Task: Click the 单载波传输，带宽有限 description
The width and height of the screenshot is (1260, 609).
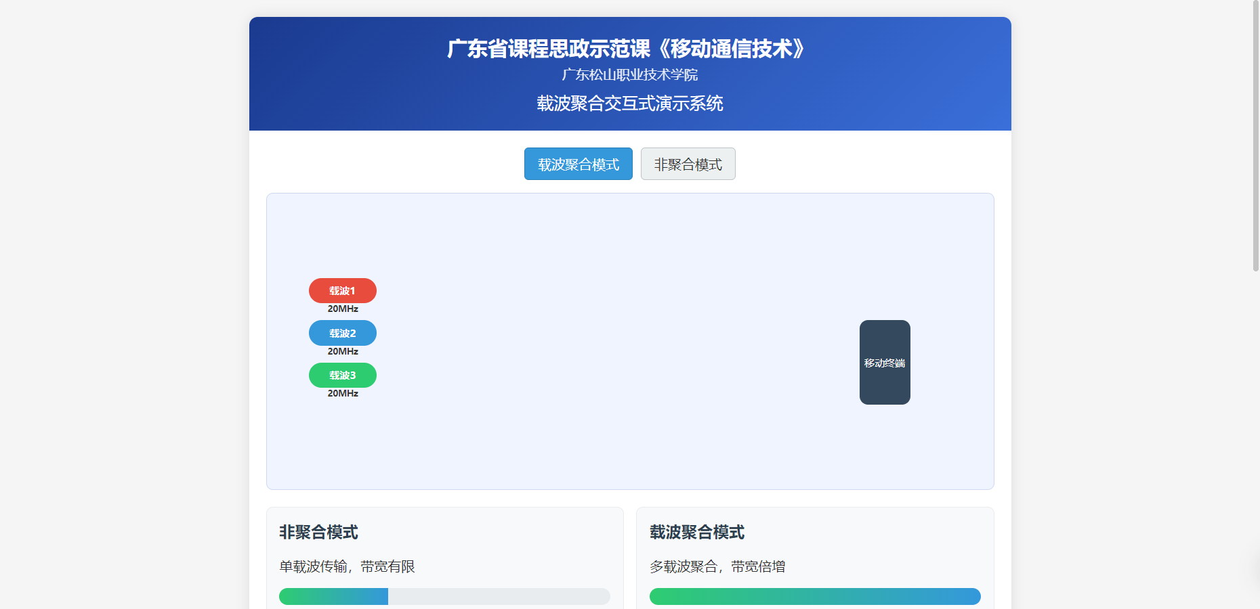Action: pyautogui.click(x=347, y=566)
